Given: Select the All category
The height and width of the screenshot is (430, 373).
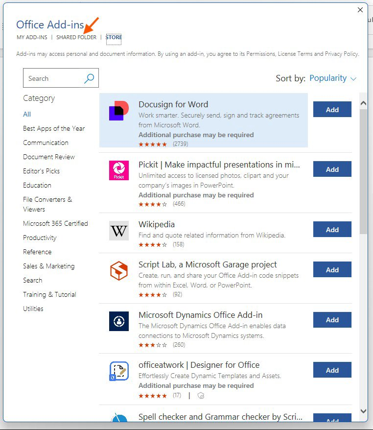Looking at the screenshot, I should (x=27, y=114).
